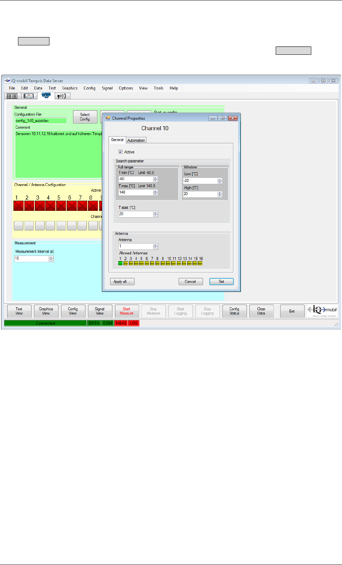
Task: Click the T start spinner arrows
Action: coord(155,214)
